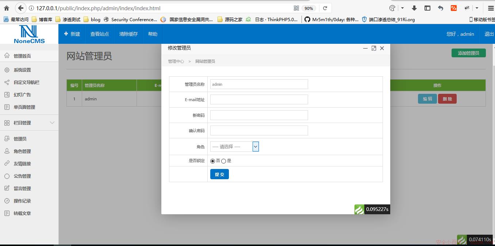Select 否 for 是否锁定
The height and width of the screenshot is (246, 495).
click(213, 161)
